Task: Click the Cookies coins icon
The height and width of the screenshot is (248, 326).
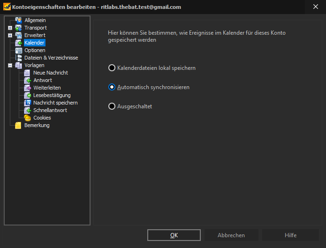Action: pyautogui.click(x=28, y=118)
